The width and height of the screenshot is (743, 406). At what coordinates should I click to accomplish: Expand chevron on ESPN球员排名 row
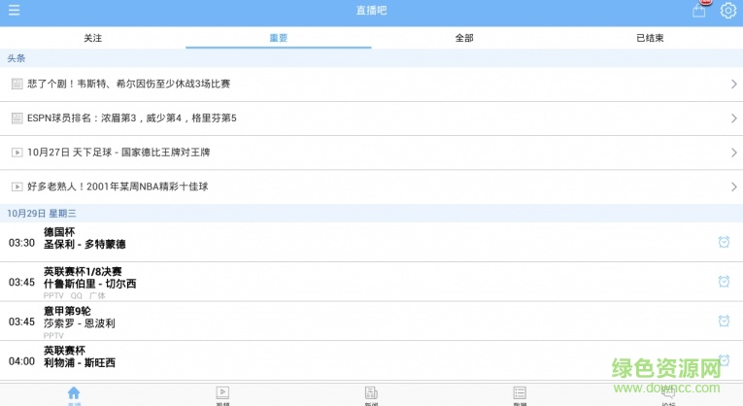733,118
